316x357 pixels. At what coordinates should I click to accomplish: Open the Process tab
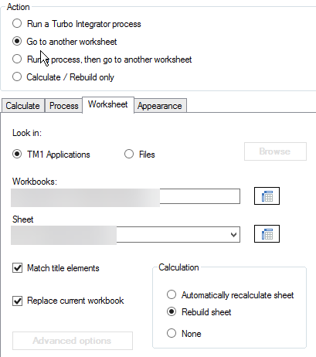63,106
